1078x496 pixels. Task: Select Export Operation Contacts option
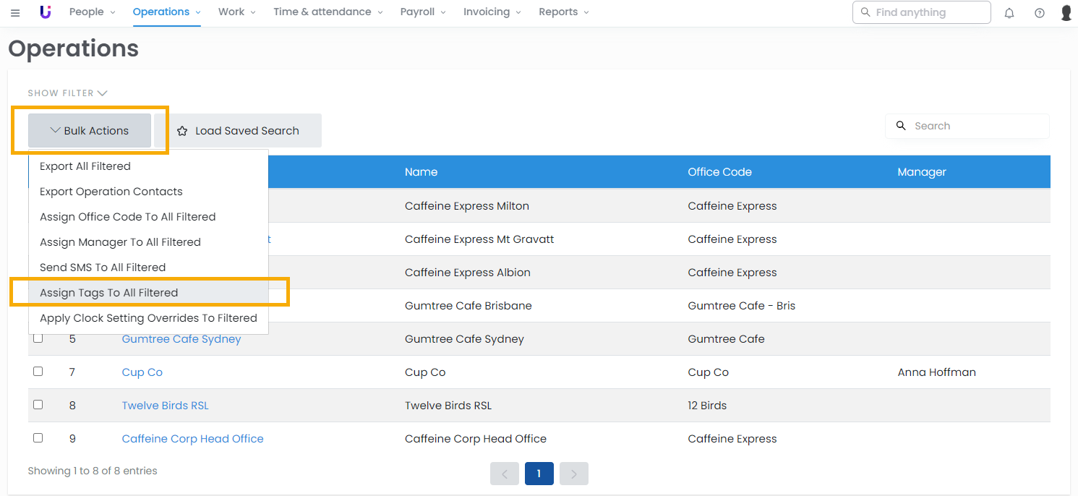click(111, 192)
